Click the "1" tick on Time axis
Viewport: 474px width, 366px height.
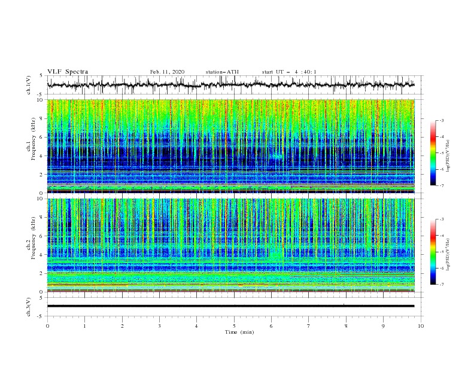pyautogui.click(x=85, y=326)
